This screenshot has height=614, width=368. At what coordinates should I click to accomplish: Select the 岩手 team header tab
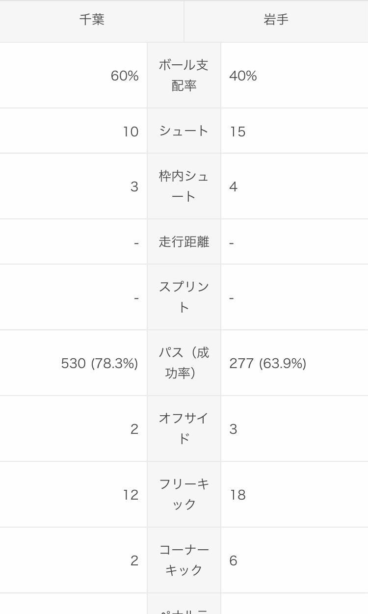(x=276, y=20)
